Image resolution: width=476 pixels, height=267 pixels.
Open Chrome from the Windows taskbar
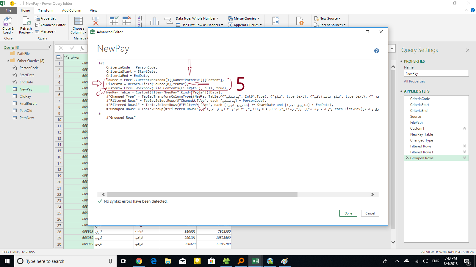click(139, 261)
